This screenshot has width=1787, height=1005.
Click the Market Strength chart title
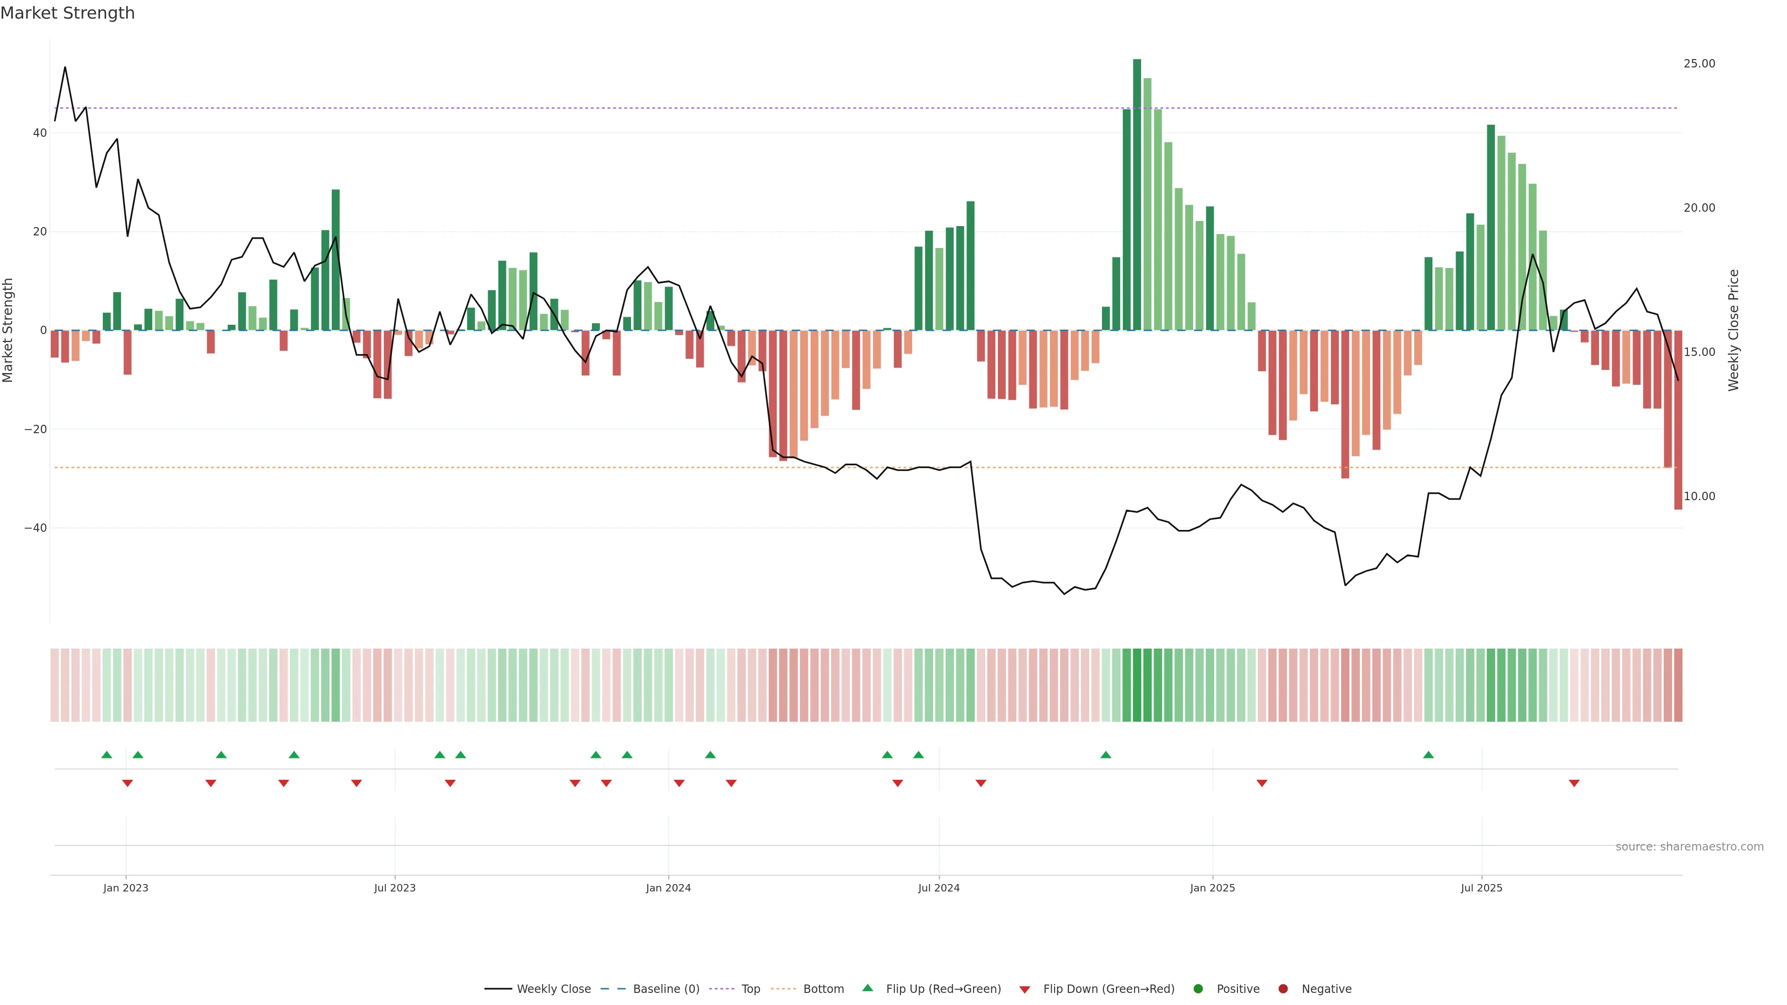(67, 13)
